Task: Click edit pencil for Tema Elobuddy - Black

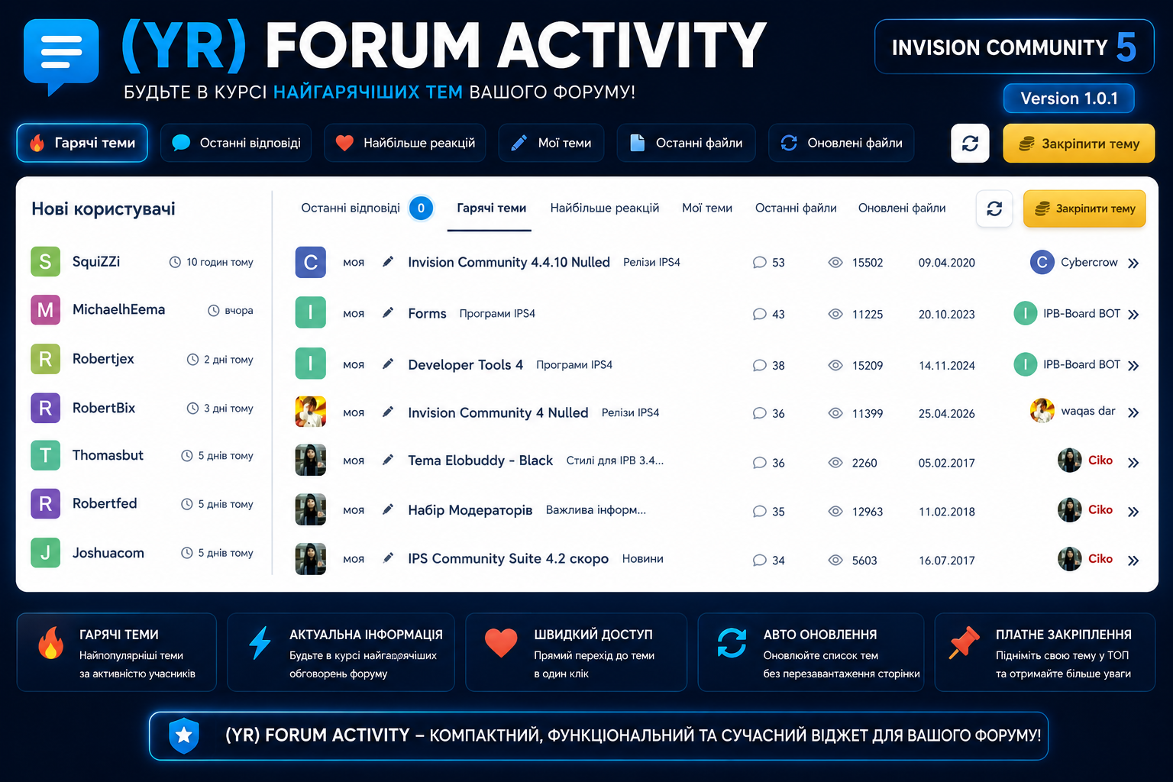Action: coord(388,460)
